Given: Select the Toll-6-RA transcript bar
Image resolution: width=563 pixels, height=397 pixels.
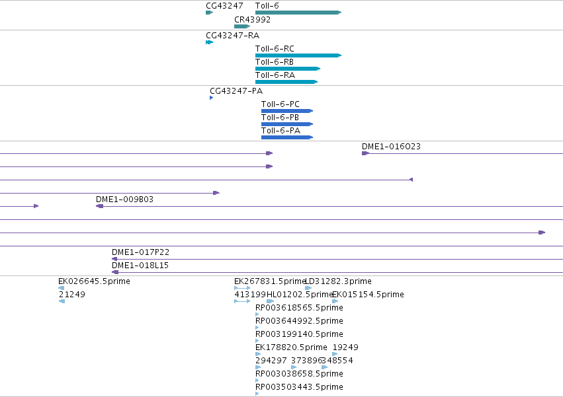Looking at the screenshot, I should (286, 82).
